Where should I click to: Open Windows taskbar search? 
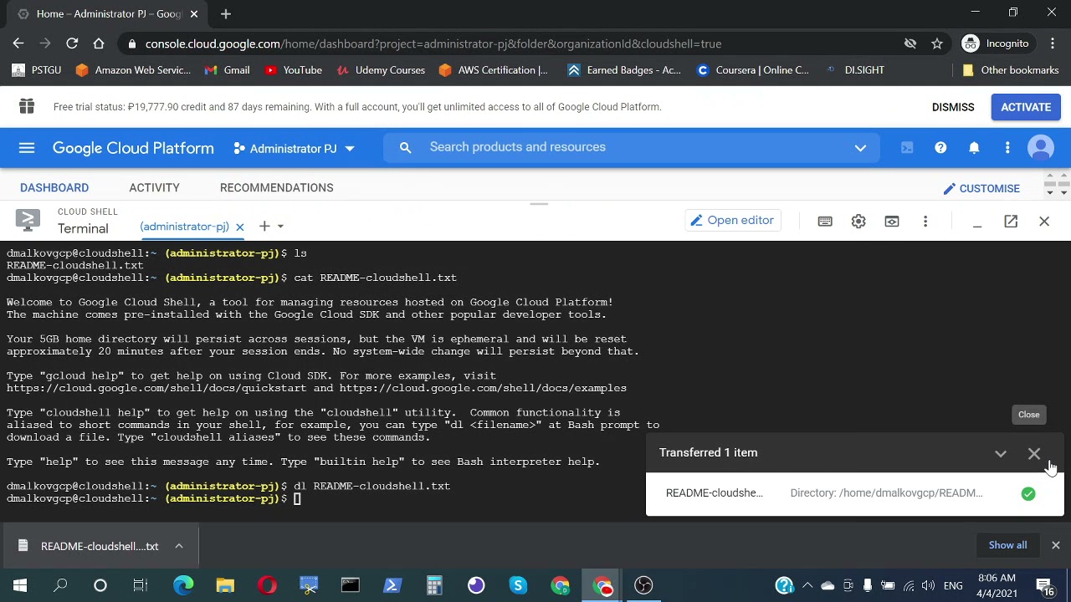(60, 585)
